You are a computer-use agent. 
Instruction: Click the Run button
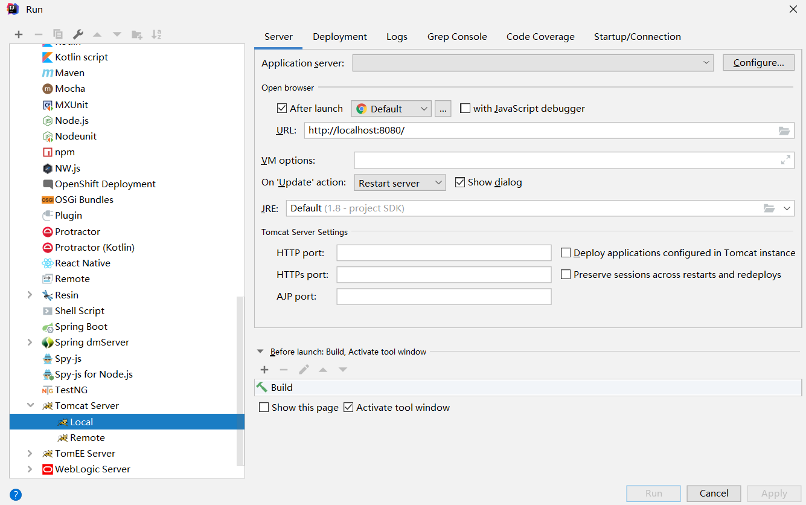click(654, 494)
